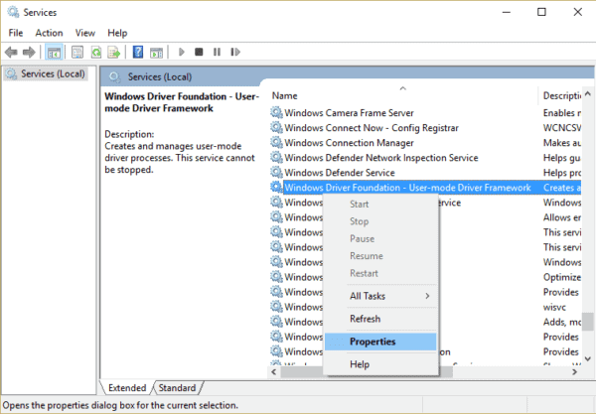Image resolution: width=596 pixels, height=414 pixels.
Task: Click the Forward arrow in toolbar
Action: pyautogui.click(x=29, y=52)
